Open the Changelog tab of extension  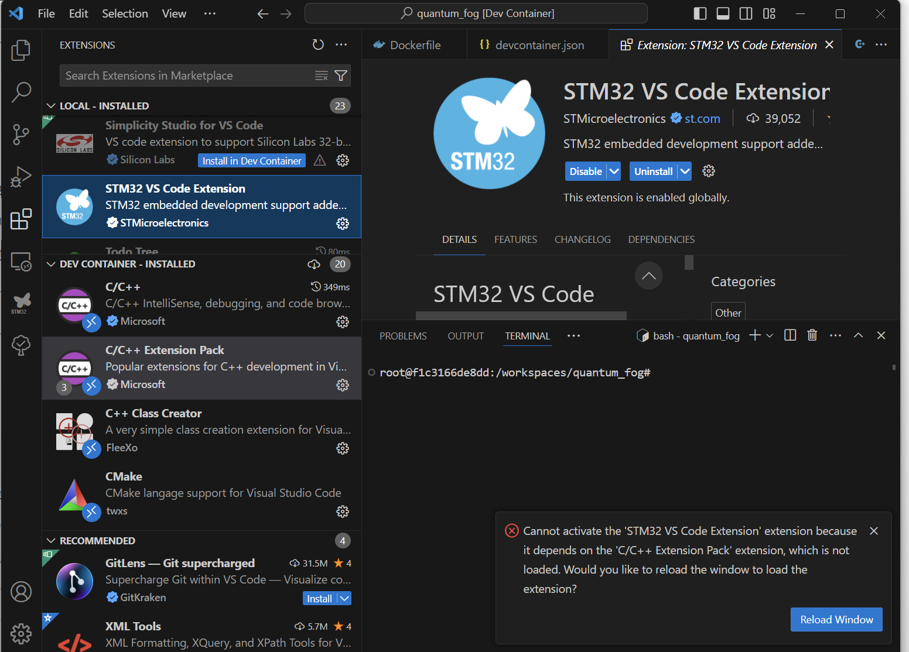pyautogui.click(x=583, y=239)
